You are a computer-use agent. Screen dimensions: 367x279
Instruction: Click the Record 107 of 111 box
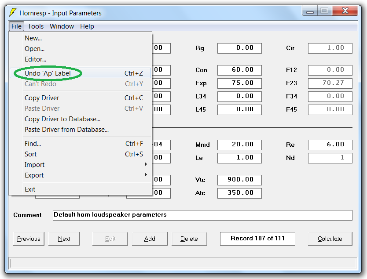[257, 239]
